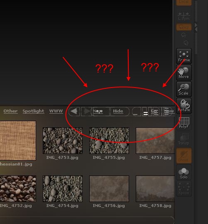Screen dimensions: 208x224
Task: Click the tray divider arrows
Action: pos(196,27)
